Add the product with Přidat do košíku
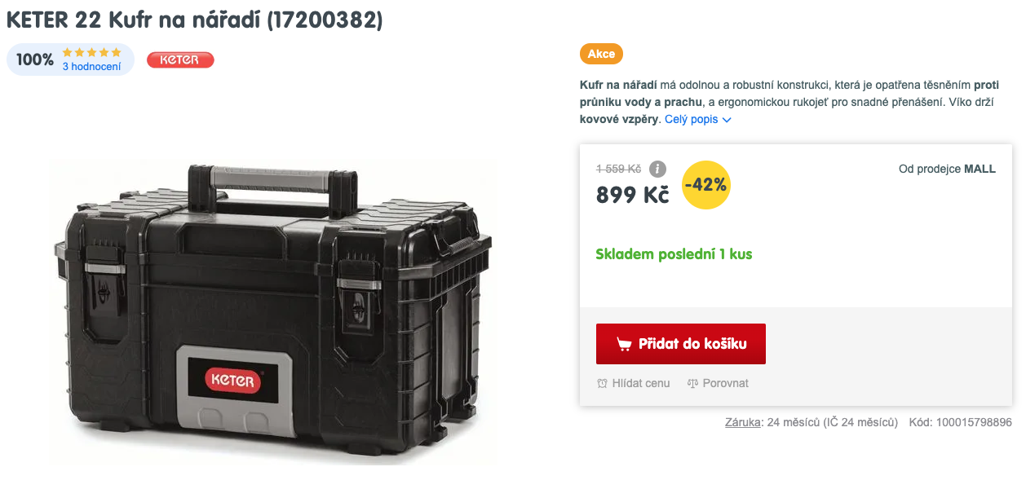This screenshot has width=1026, height=489. point(681,344)
